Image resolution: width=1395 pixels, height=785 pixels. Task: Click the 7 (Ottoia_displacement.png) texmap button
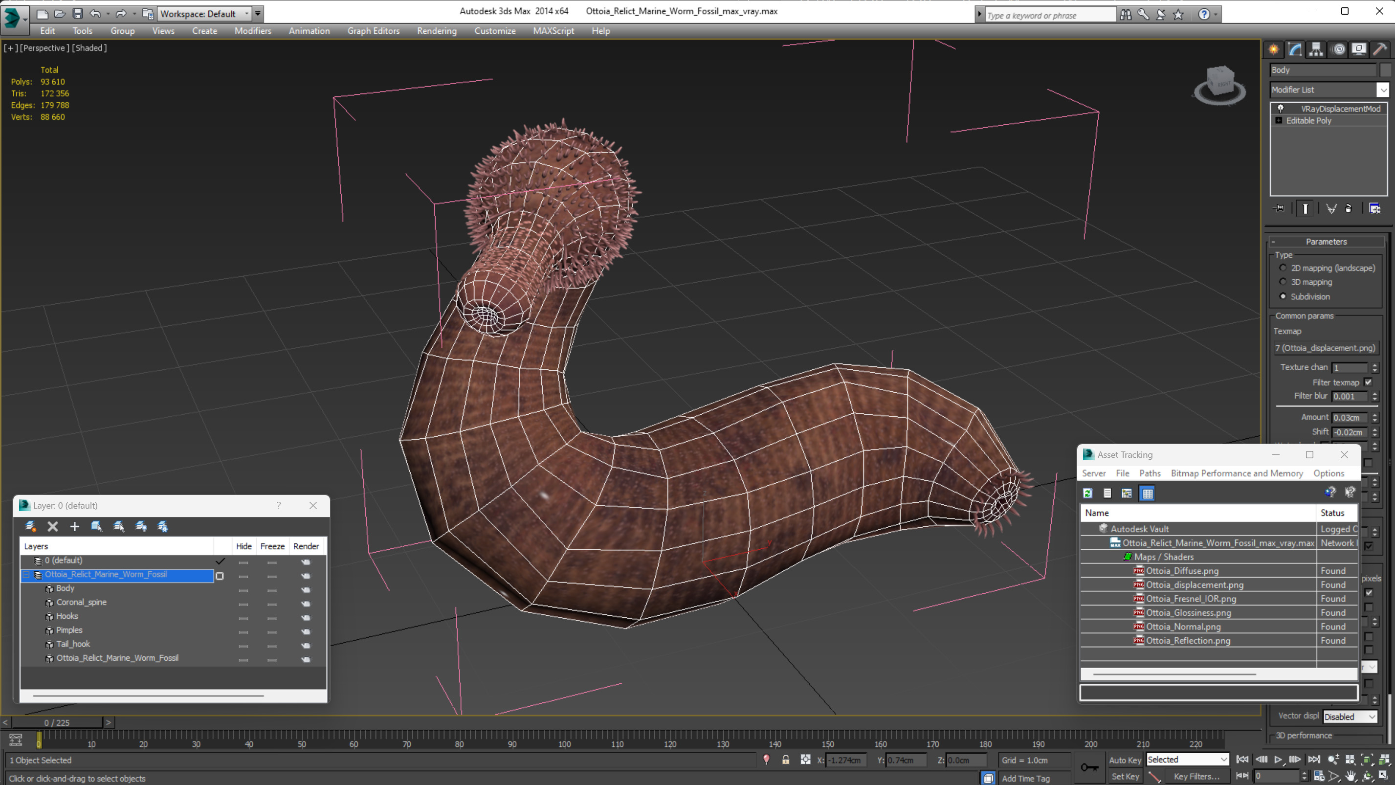click(1324, 348)
